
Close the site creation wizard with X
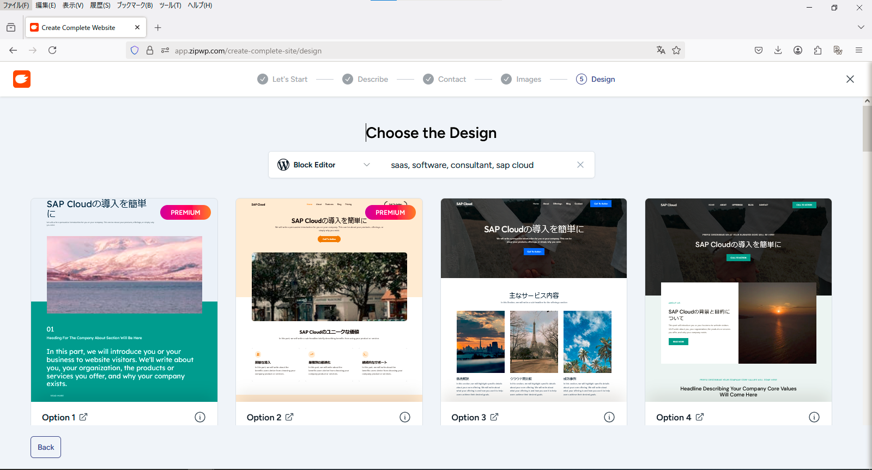coord(850,79)
